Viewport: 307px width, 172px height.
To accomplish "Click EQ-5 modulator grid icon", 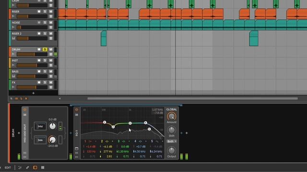I will coord(77,153).
